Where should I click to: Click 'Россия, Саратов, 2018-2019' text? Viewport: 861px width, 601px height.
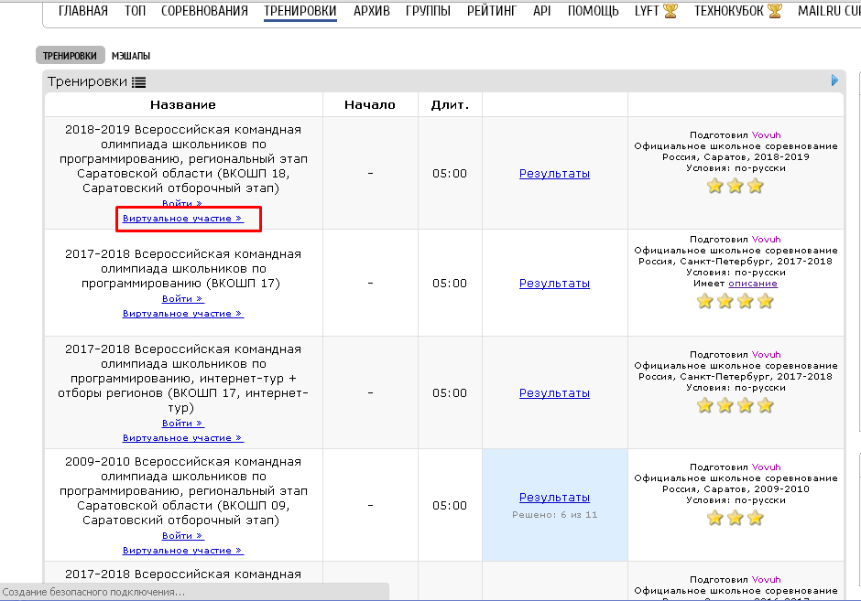[736, 156]
